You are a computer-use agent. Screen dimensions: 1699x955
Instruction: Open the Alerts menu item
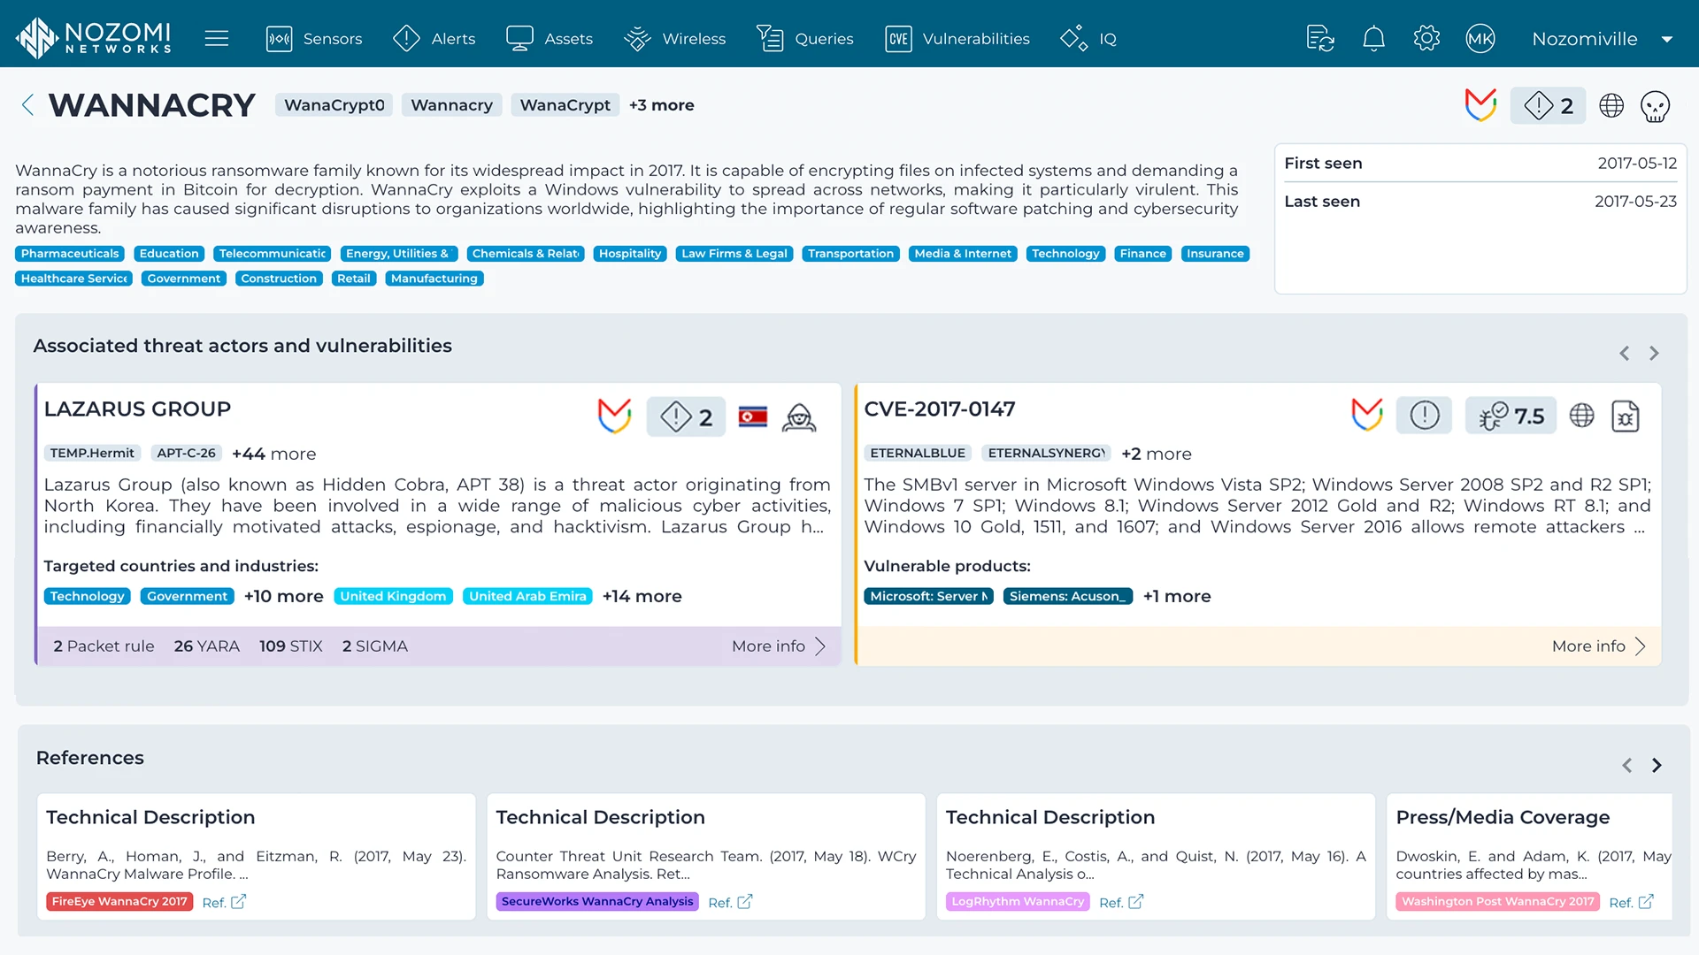coord(434,39)
